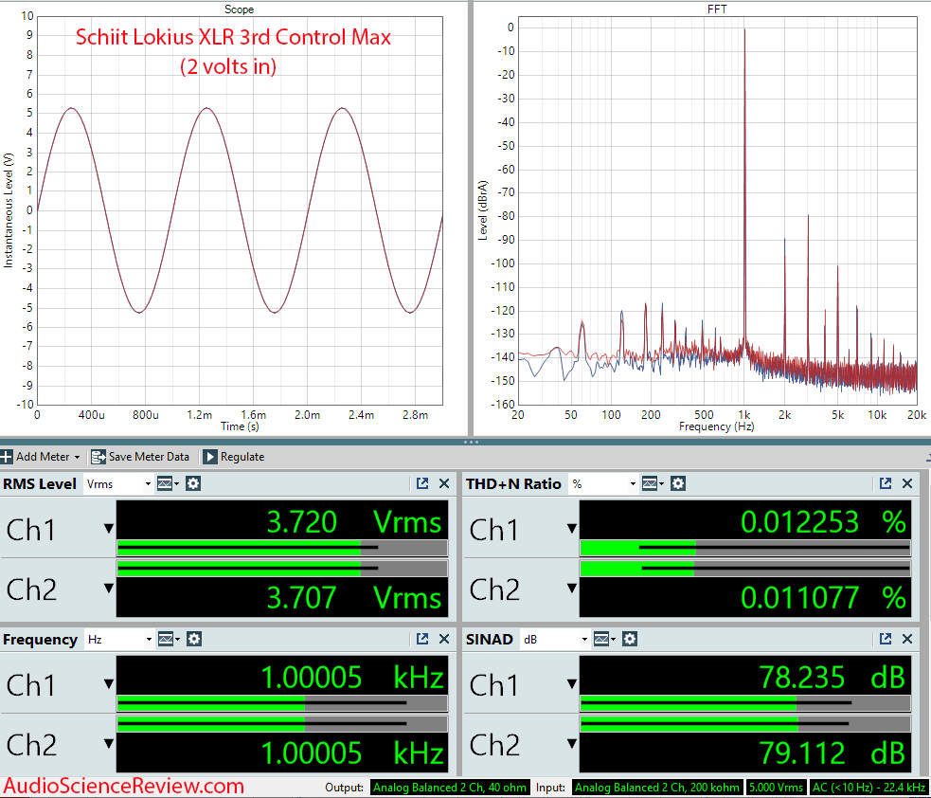Click Save Meter Data button
This screenshot has height=798, width=931.
pos(140,457)
